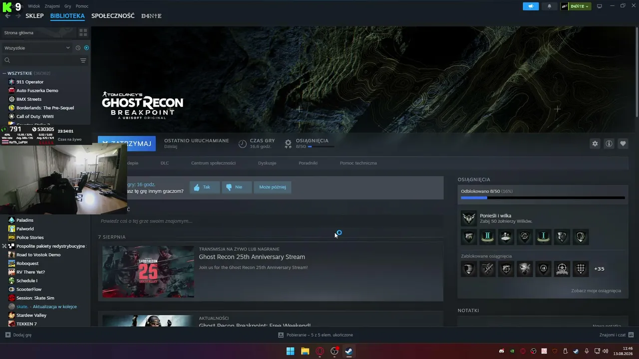Open the downloads status Pobieranie bar
Image resolution: width=639 pixels, height=359 pixels.
[x=316, y=335]
